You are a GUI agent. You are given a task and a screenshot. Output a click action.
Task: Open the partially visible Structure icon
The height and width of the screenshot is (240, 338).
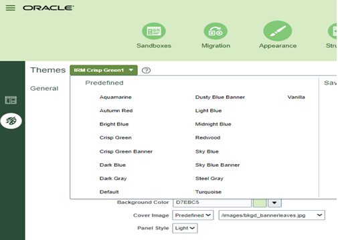(333, 31)
